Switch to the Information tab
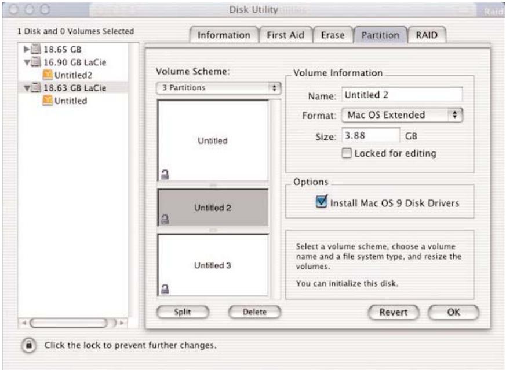Screen dimensions: 506x370 pyautogui.click(x=224, y=35)
